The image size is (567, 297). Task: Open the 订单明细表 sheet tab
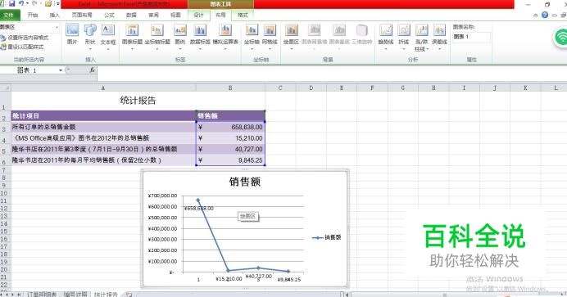(42, 294)
